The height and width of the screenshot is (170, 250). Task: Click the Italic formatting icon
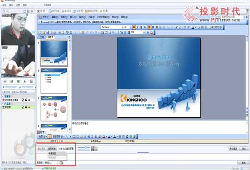(x=138, y=27)
